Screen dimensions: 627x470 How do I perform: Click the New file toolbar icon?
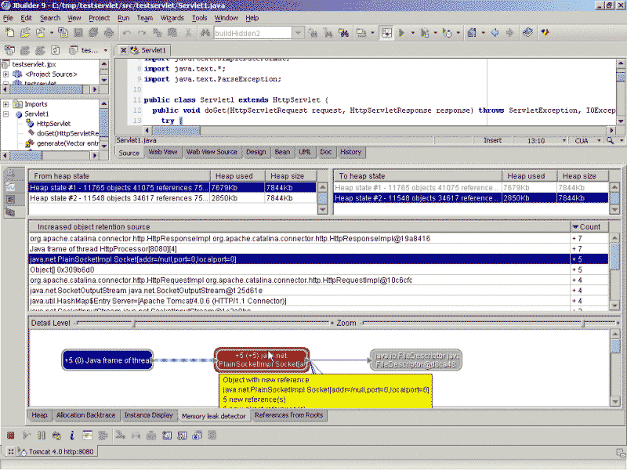point(10,33)
